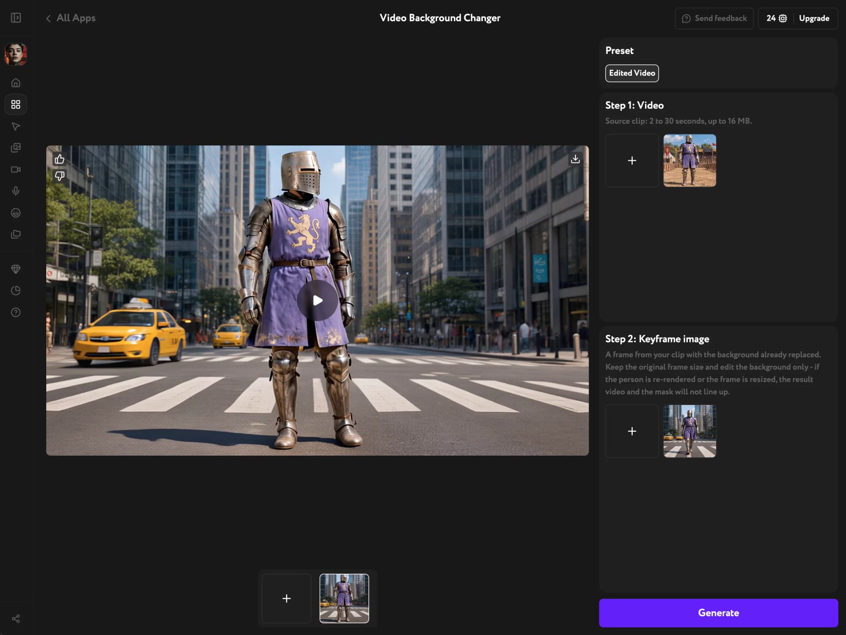
Task: Click the 24 credits counter
Action: tap(776, 19)
